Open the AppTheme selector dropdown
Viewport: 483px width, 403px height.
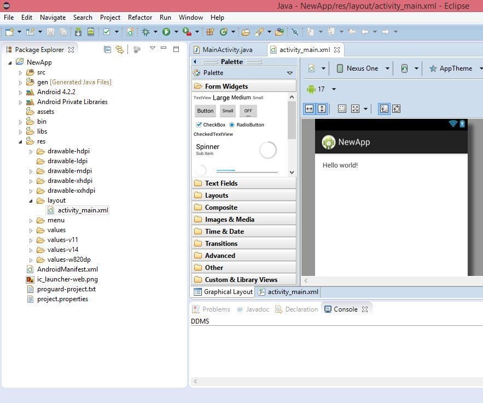(457, 68)
